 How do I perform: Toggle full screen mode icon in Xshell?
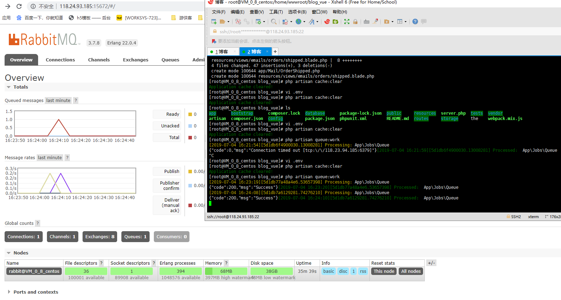[x=347, y=22]
